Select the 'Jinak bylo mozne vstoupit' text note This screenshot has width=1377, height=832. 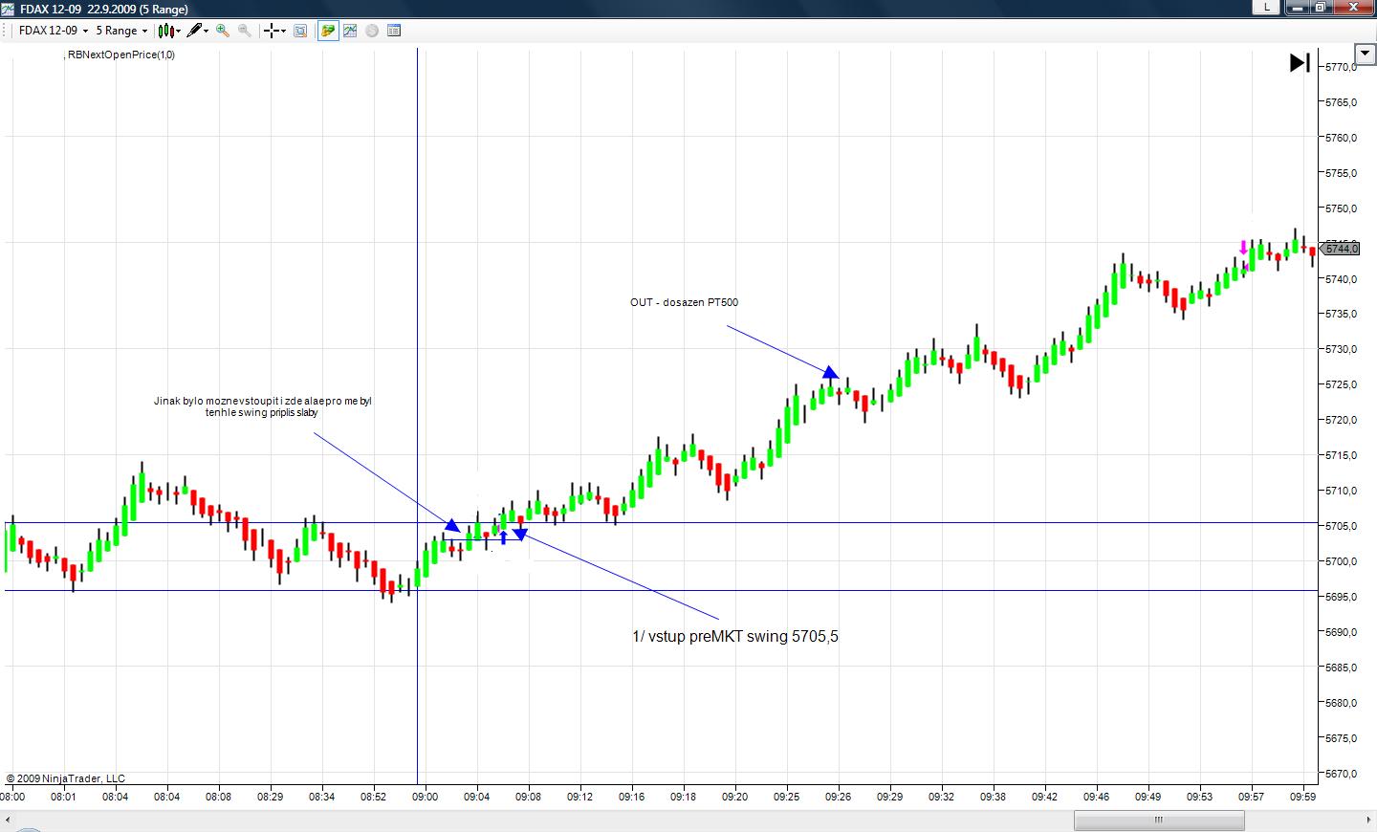pyautogui.click(x=262, y=406)
